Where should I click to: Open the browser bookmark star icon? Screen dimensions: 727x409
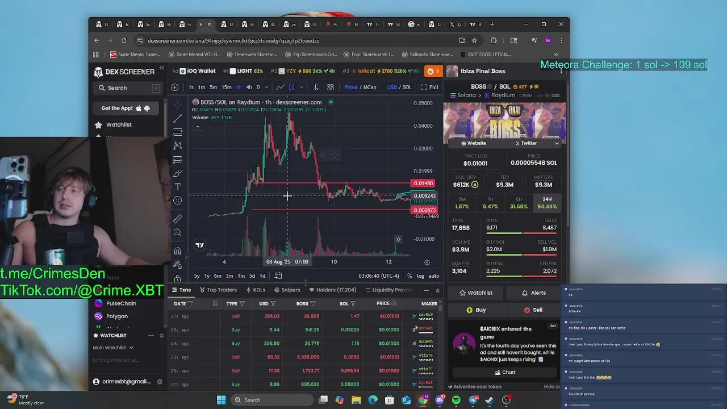[x=474, y=40]
